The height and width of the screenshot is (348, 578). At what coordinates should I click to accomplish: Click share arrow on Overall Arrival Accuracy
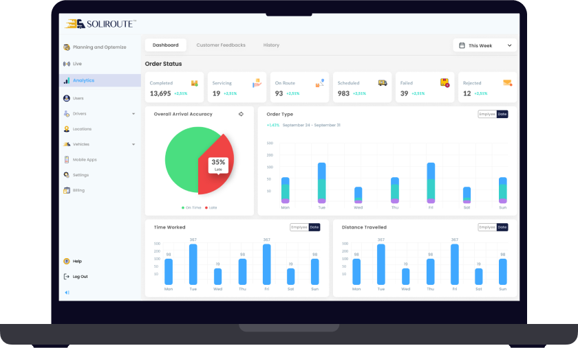[241, 114]
